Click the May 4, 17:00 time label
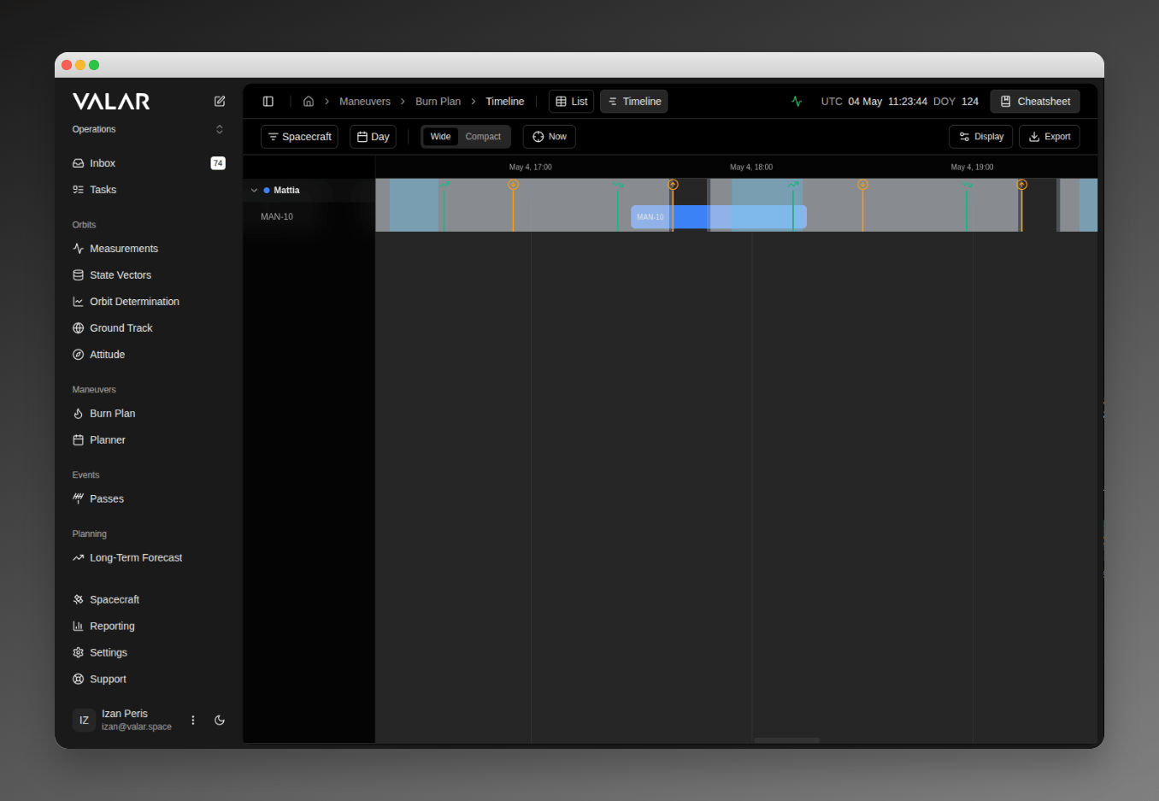Viewport: 1159px width, 801px height. tap(531, 168)
